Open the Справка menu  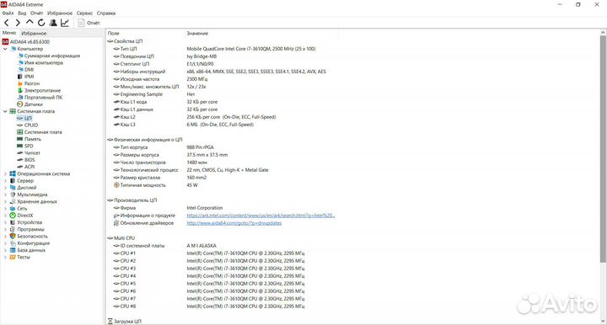[x=106, y=13]
